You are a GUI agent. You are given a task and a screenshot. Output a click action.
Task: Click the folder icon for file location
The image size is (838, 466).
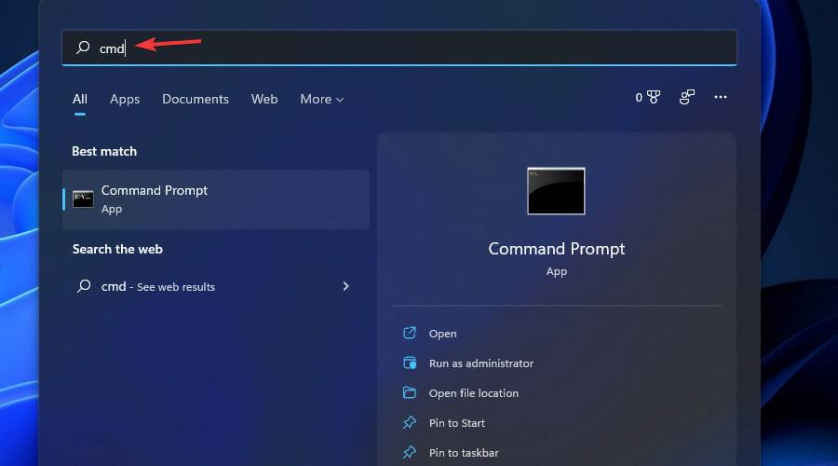pos(410,392)
